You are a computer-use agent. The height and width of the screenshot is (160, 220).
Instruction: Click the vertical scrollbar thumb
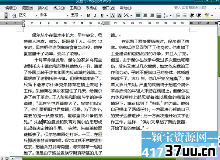coord(219,56)
